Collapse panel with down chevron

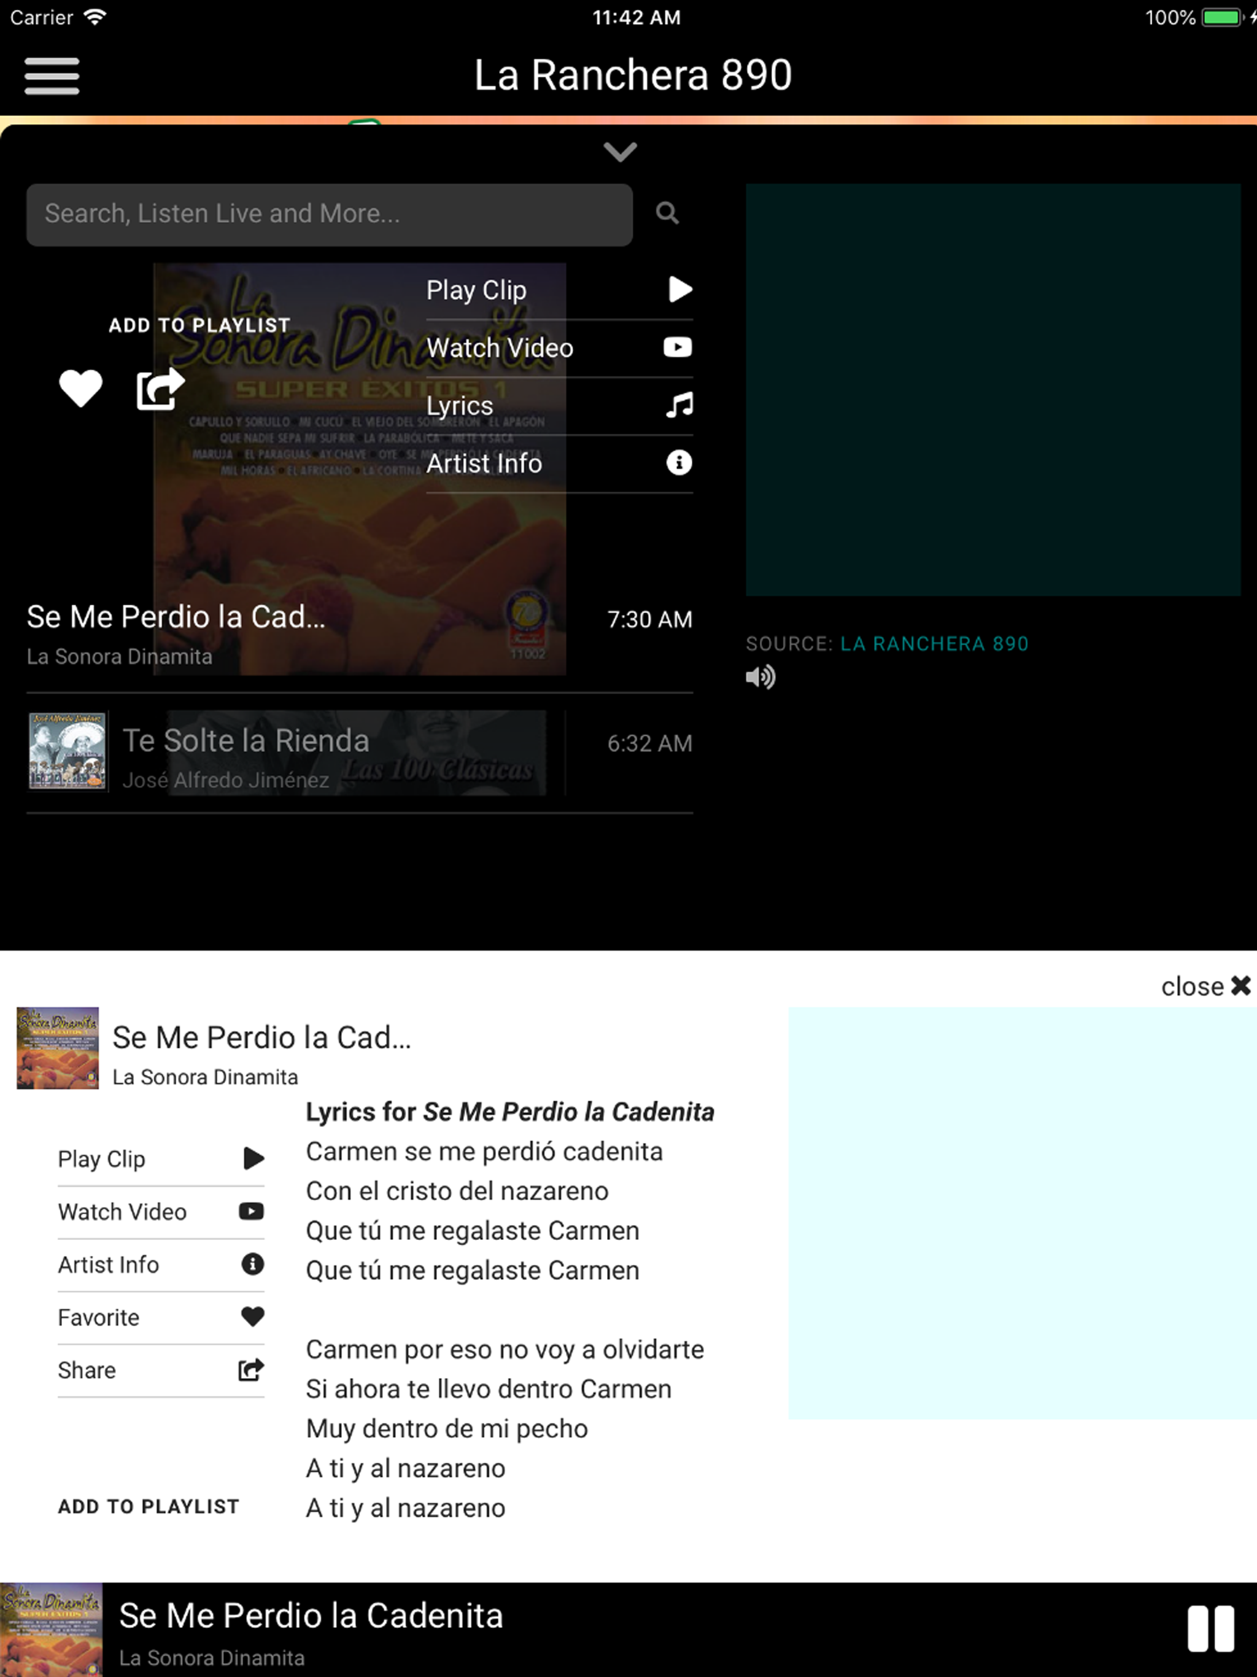[x=620, y=152]
